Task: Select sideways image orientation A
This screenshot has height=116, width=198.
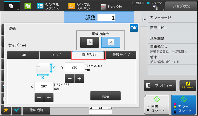Action: click(x=111, y=42)
